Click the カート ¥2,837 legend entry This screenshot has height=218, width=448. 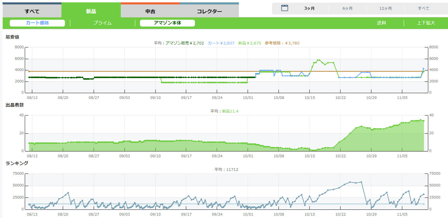click(221, 43)
